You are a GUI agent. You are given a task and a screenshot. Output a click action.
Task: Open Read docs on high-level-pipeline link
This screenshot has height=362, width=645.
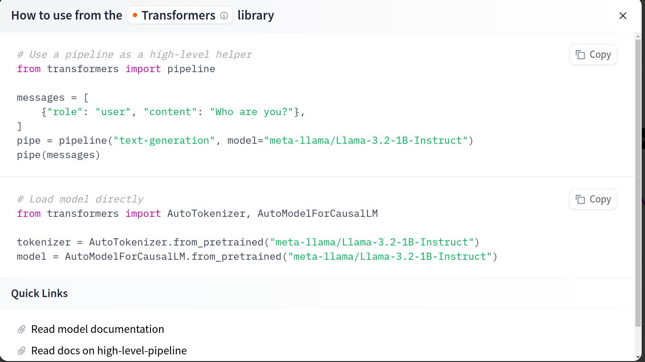click(x=109, y=351)
